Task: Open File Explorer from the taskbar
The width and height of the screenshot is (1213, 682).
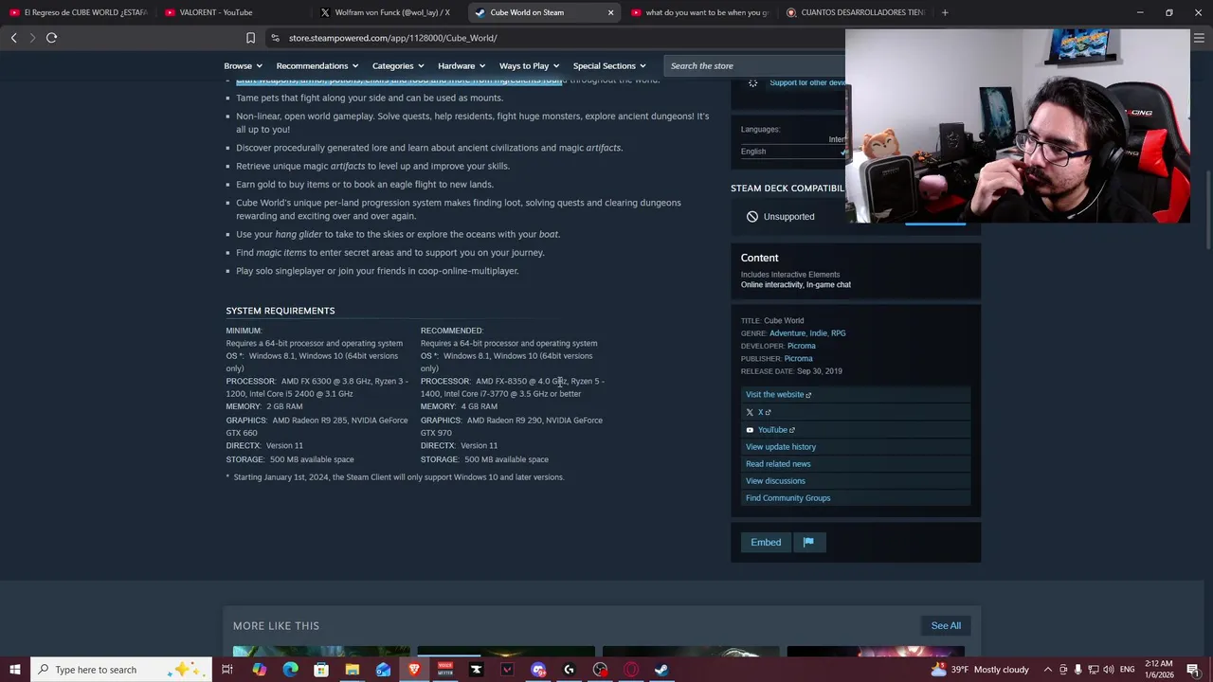Action: click(x=353, y=670)
